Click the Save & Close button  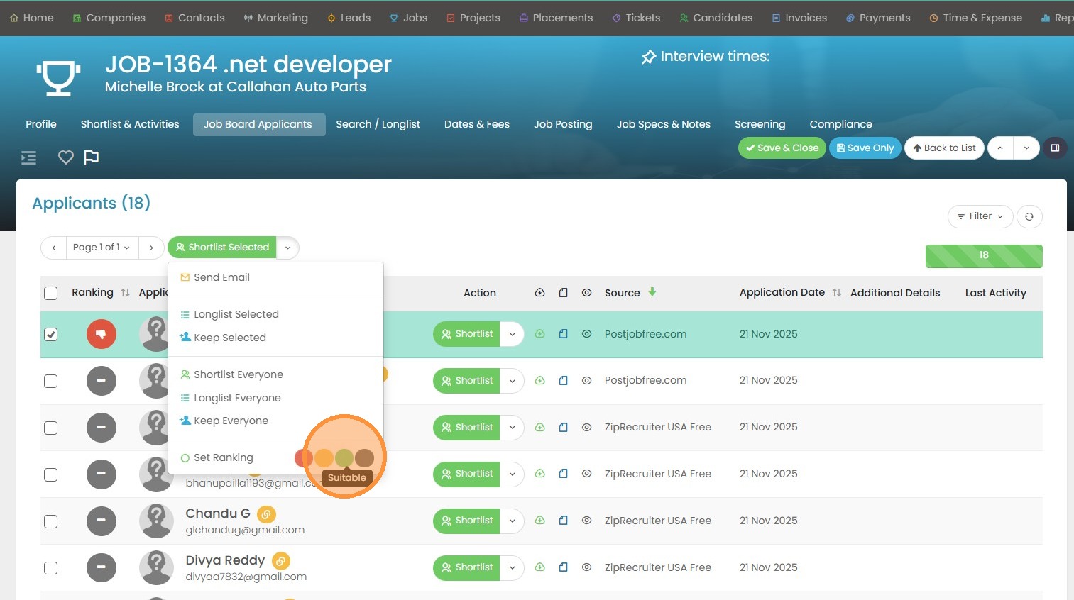point(782,148)
